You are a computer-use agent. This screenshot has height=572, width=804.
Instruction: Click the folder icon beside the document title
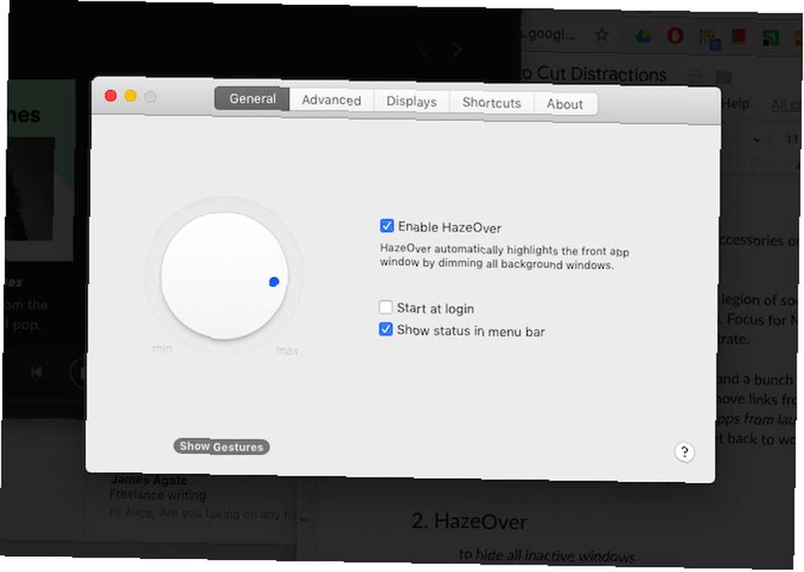724,77
